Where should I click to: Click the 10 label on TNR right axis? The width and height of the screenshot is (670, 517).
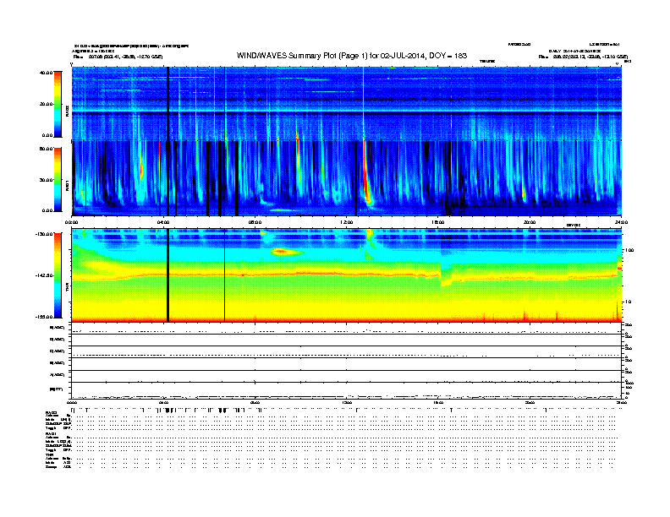pos(629,302)
